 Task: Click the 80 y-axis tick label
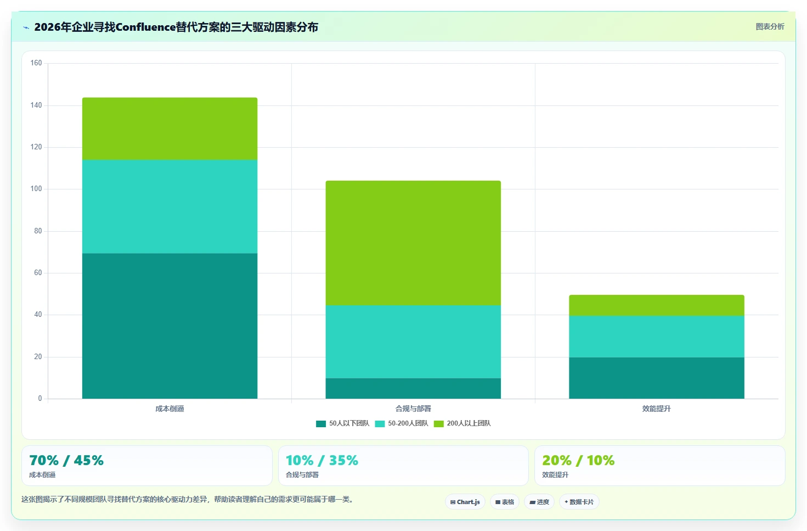[38, 231]
